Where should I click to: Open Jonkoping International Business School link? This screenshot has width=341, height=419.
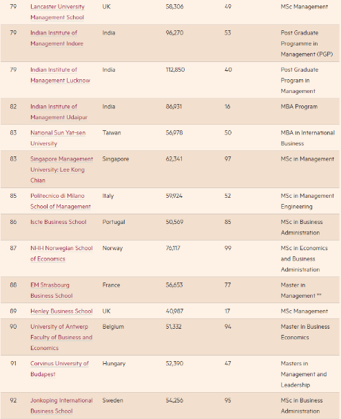tap(61, 406)
